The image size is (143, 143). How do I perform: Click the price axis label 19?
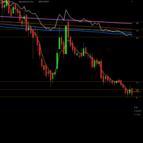(x=137, y=23)
